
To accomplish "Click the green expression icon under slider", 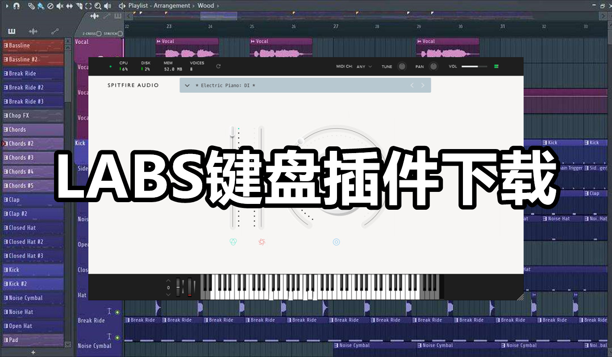I will 233,242.
